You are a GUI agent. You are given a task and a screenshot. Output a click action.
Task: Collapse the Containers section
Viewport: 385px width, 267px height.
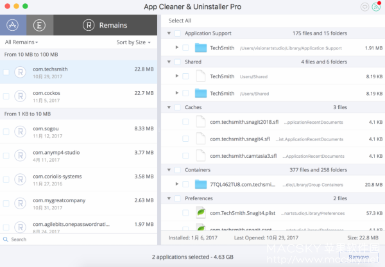coord(169,169)
